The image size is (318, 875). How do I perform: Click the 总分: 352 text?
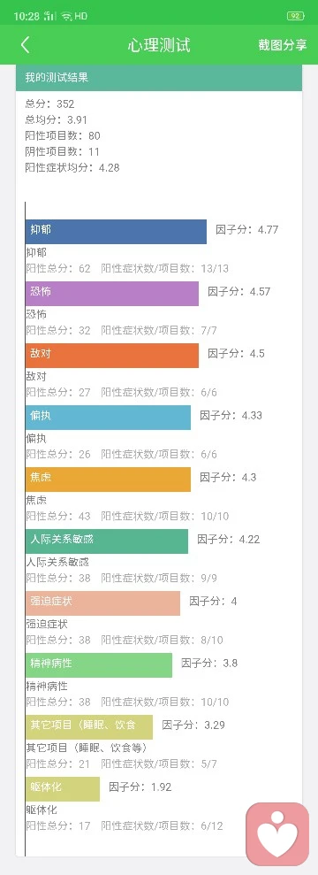[49, 104]
